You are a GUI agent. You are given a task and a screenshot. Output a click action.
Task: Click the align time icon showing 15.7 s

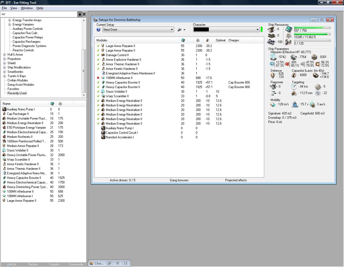coord(295,104)
